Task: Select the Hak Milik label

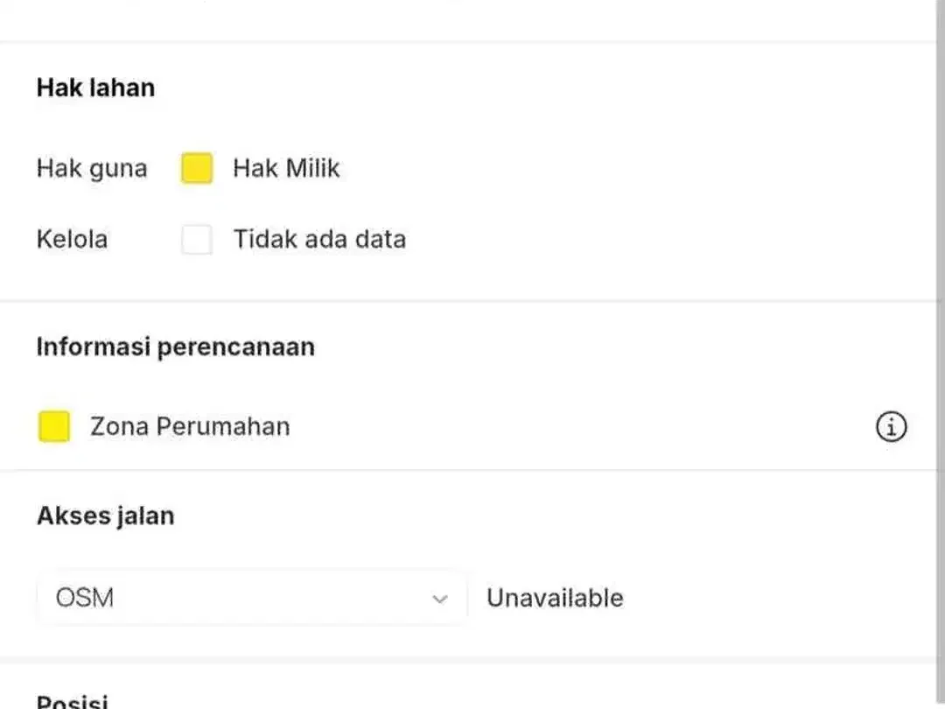Action: (x=286, y=168)
